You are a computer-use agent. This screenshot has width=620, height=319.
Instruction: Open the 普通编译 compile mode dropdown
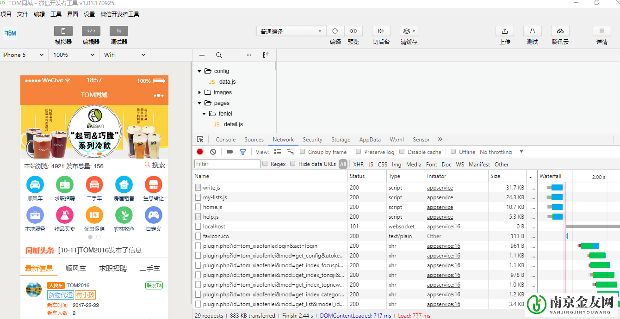tap(291, 31)
